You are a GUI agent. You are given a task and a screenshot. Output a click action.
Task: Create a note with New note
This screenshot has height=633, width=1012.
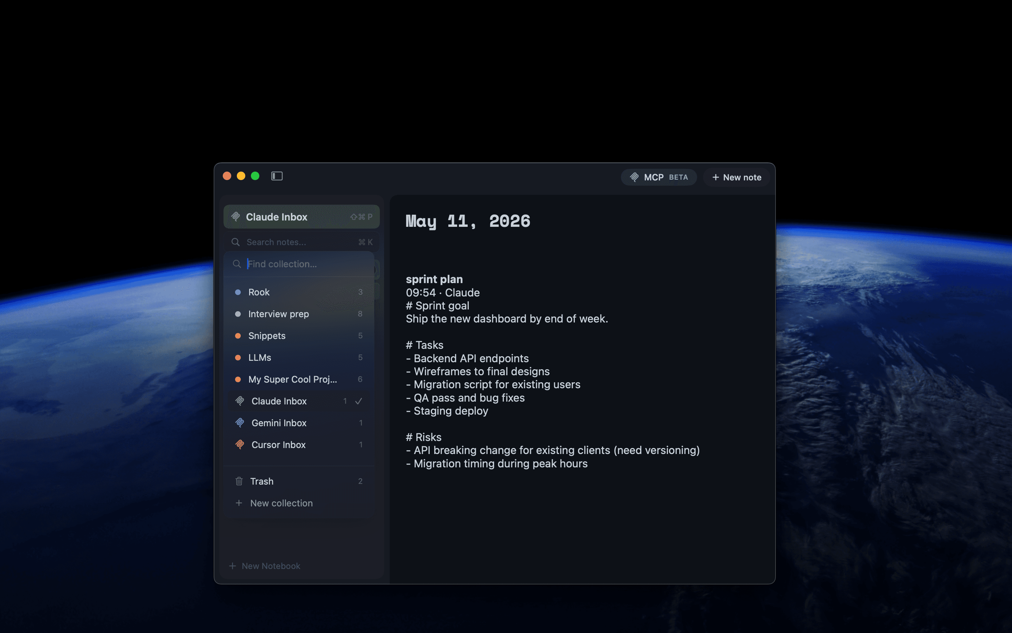(737, 177)
